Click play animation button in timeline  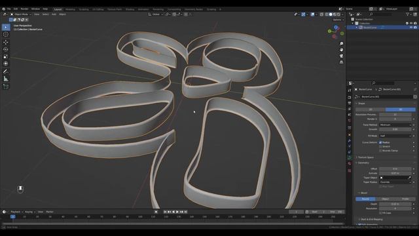click(x=177, y=212)
